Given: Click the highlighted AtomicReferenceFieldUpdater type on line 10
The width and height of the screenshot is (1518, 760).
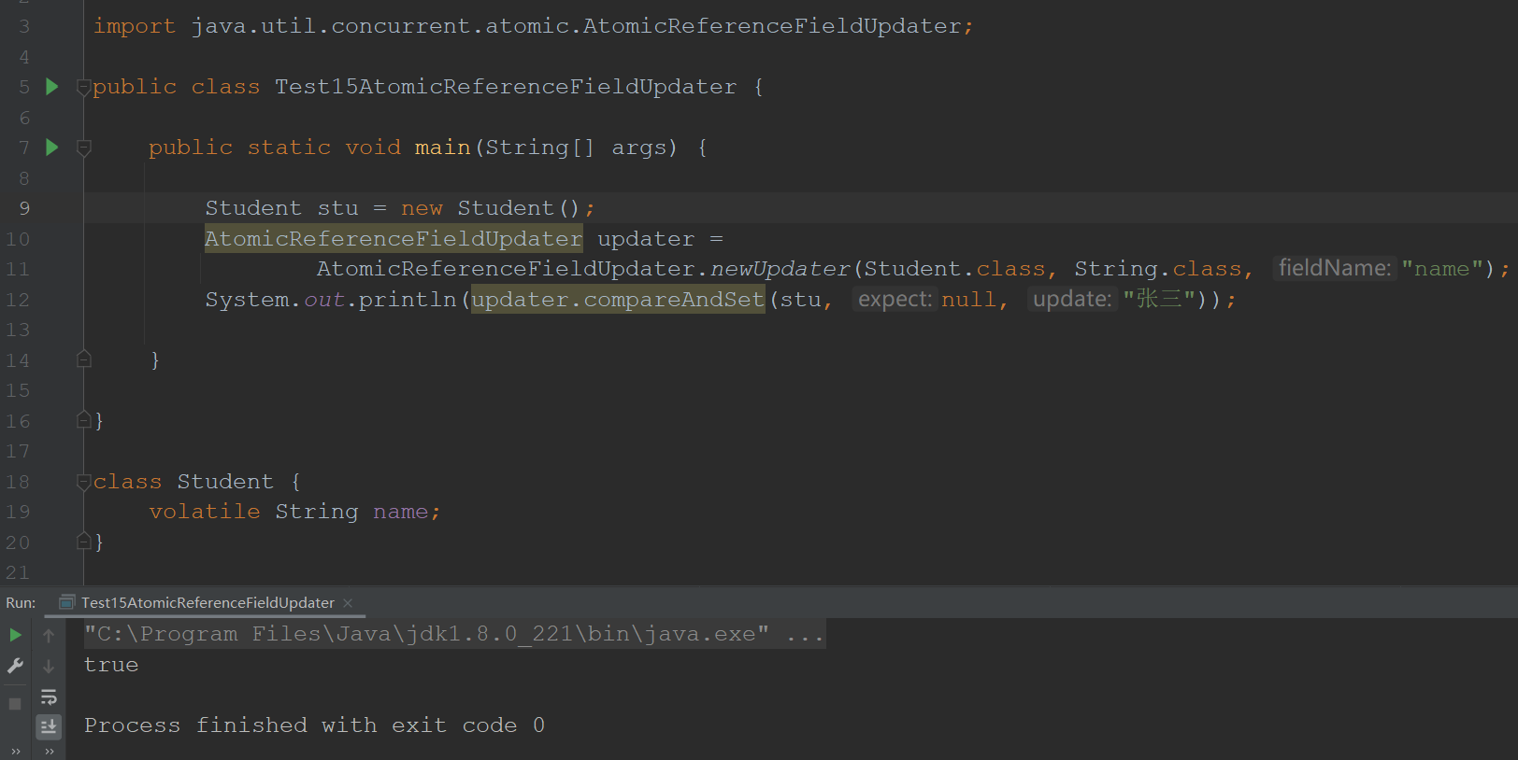Looking at the screenshot, I should tap(394, 239).
